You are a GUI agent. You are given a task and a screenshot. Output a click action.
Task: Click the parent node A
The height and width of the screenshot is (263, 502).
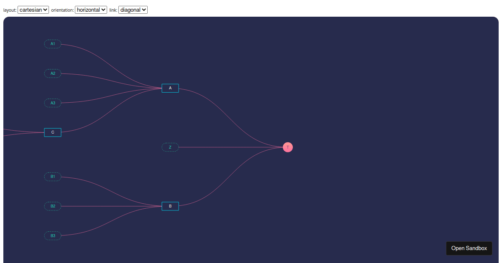click(170, 88)
